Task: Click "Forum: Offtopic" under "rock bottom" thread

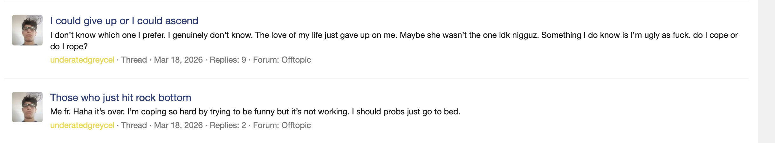Action: coord(282,126)
